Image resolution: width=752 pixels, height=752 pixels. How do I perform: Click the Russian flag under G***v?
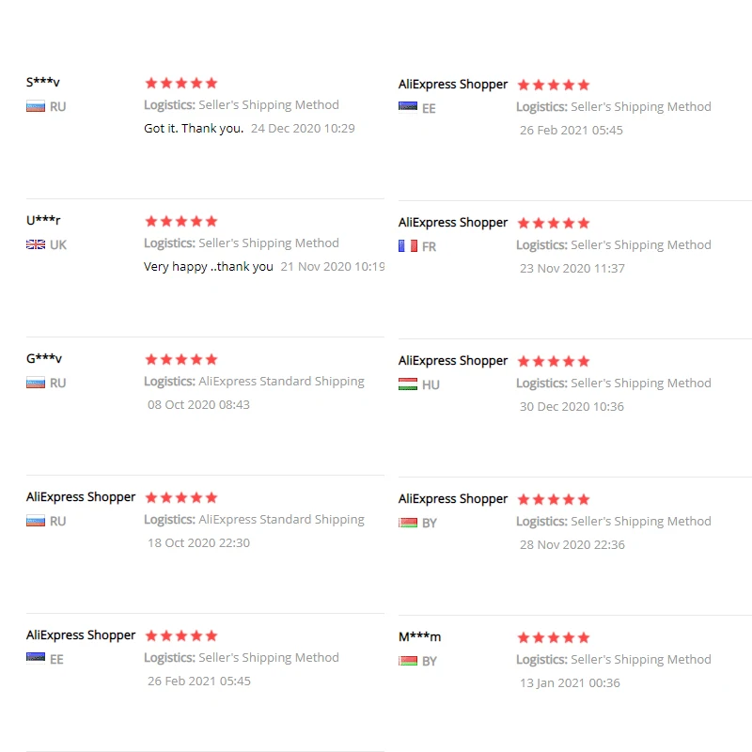(x=36, y=383)
